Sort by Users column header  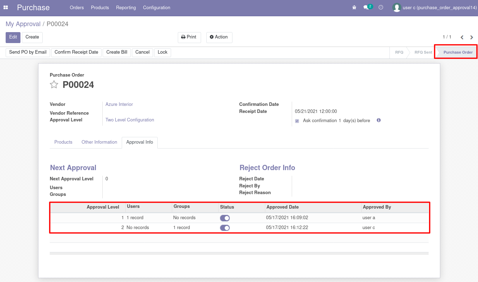[x=149, y=207]
